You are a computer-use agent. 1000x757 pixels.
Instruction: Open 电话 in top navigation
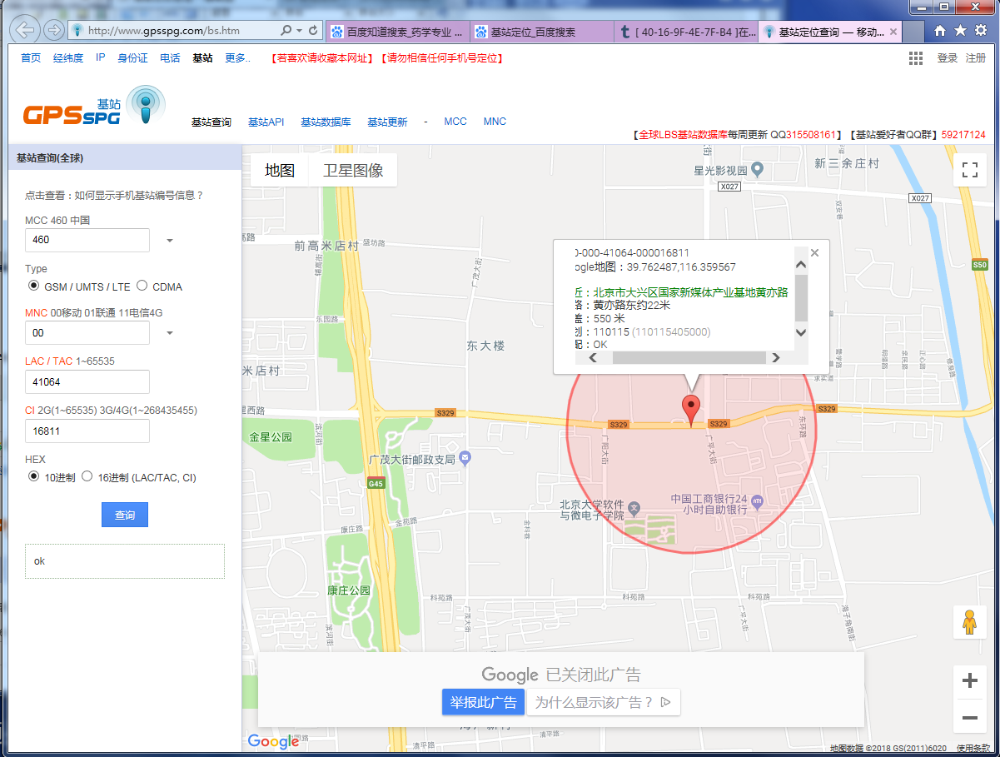click(x=170, y=58)
